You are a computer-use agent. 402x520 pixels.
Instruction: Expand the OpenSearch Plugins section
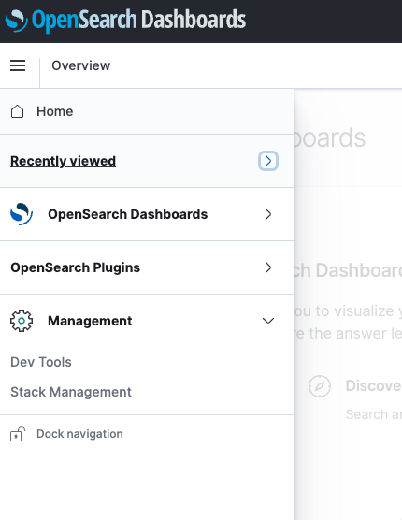tap(268, 267)
